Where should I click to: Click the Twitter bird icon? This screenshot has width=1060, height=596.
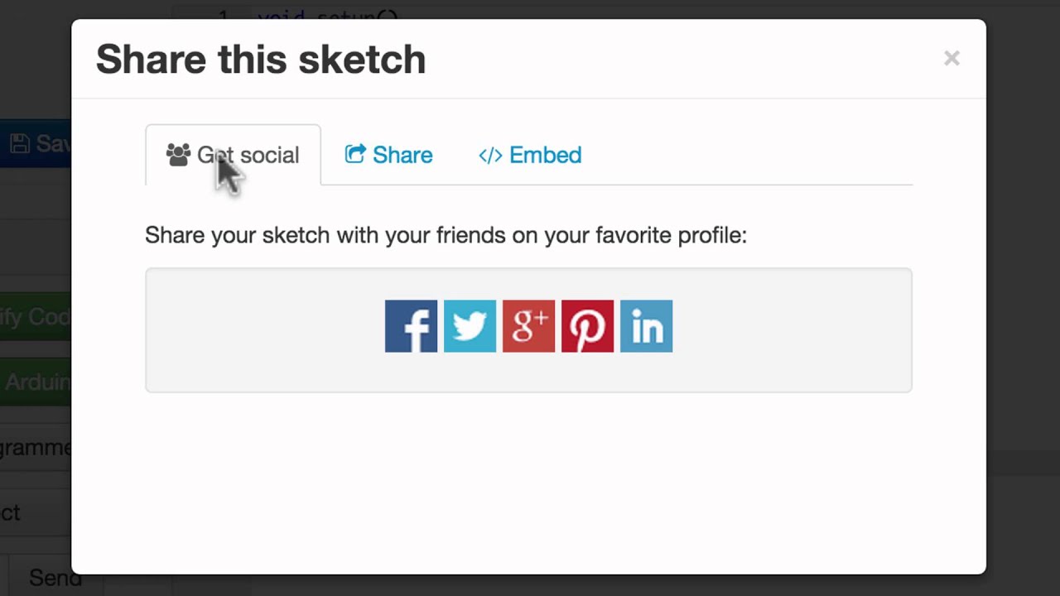tap(470, 326)
